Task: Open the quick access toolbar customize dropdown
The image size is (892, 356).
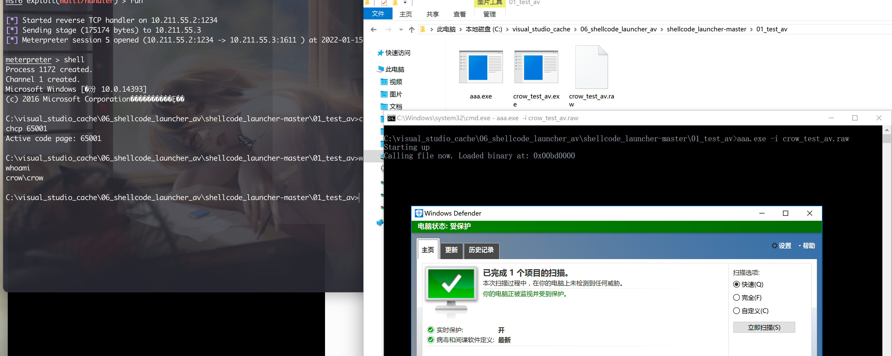Action: pos(405,2)
